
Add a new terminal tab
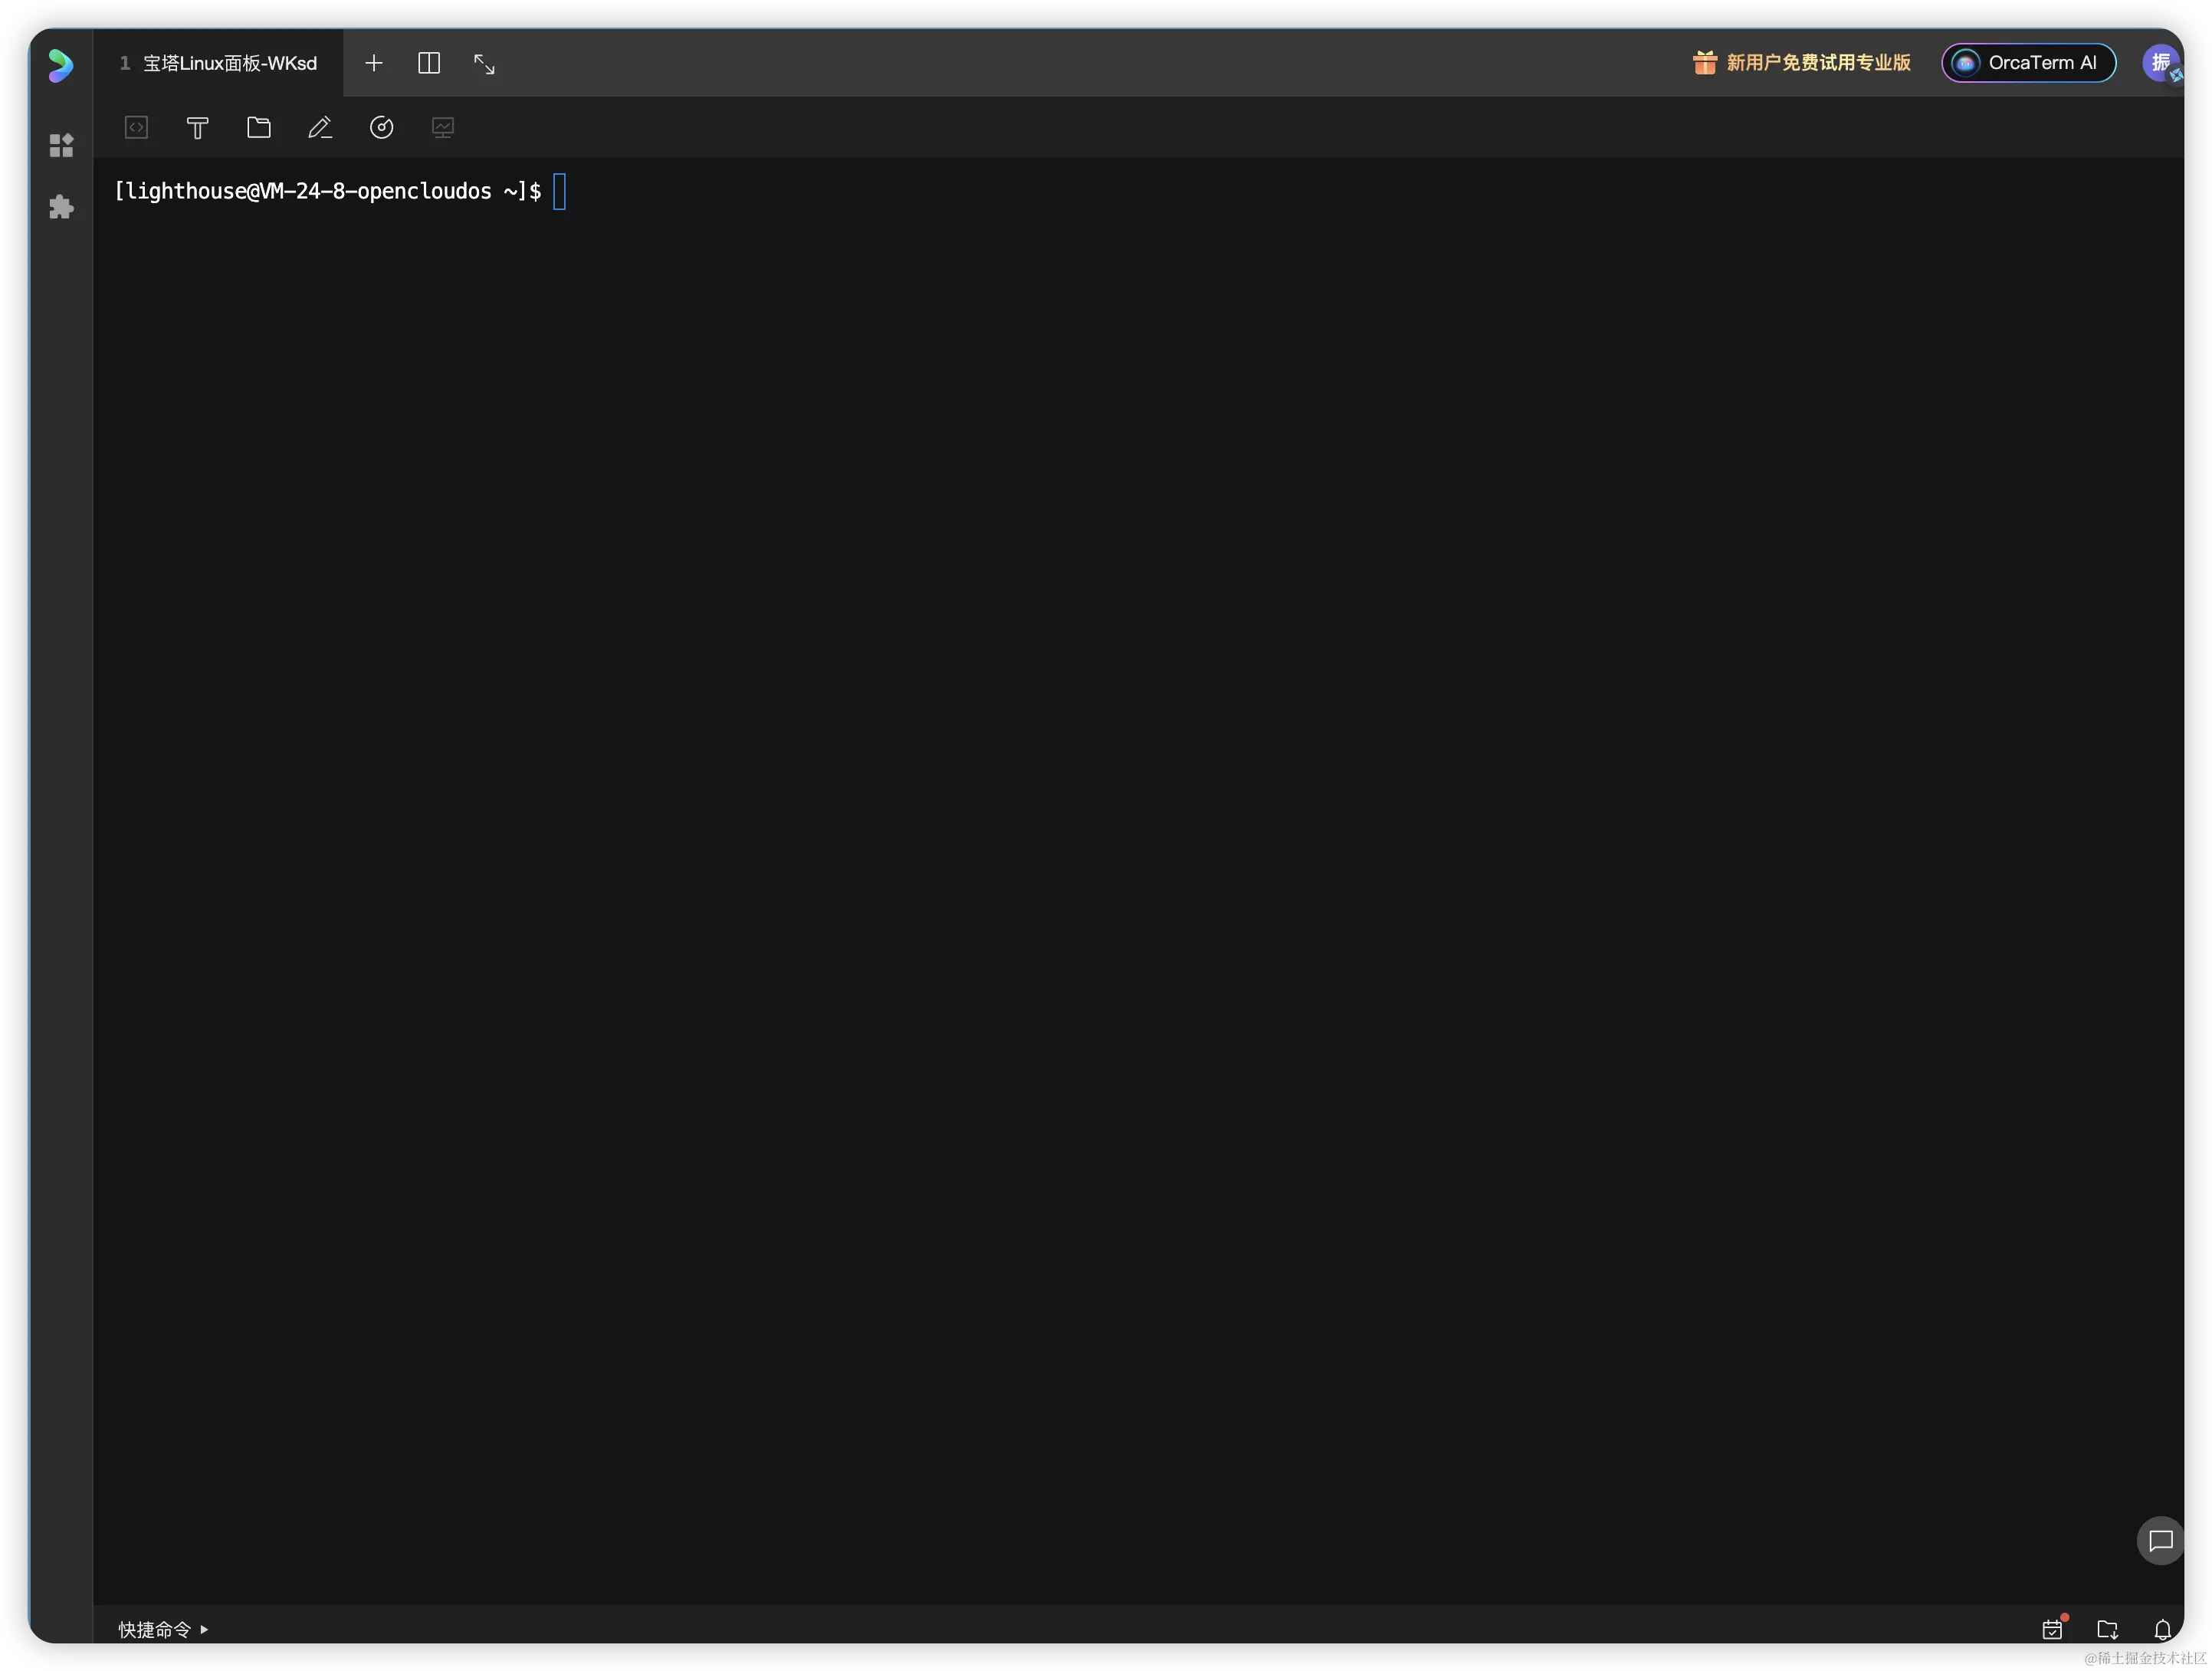(x=374, y=64)
